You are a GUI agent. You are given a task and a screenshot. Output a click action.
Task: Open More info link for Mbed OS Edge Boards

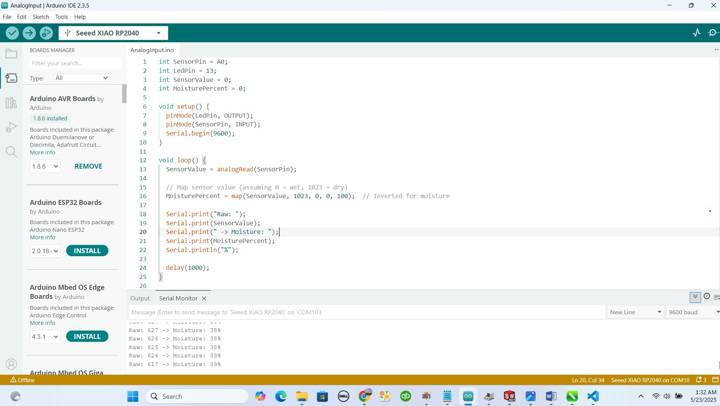tap(43, 323)
